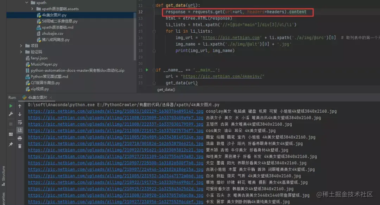Open output link 210907/225508-1631026508f768.jpg
The image size is (380, 205).
point(116,163)
